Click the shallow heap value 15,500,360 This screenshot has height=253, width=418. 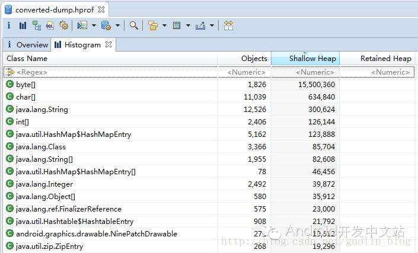coord(317,85)
